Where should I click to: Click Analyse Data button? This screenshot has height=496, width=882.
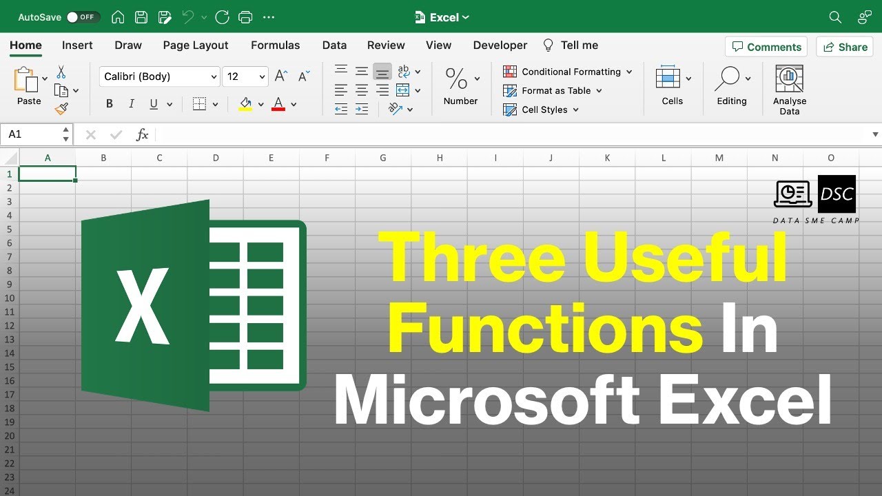pyautogui.click(x=790, y=90)
